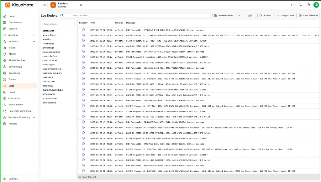Click the Logs sidebar icon
This screenshot has height=182, width=321.
point(5,86)
